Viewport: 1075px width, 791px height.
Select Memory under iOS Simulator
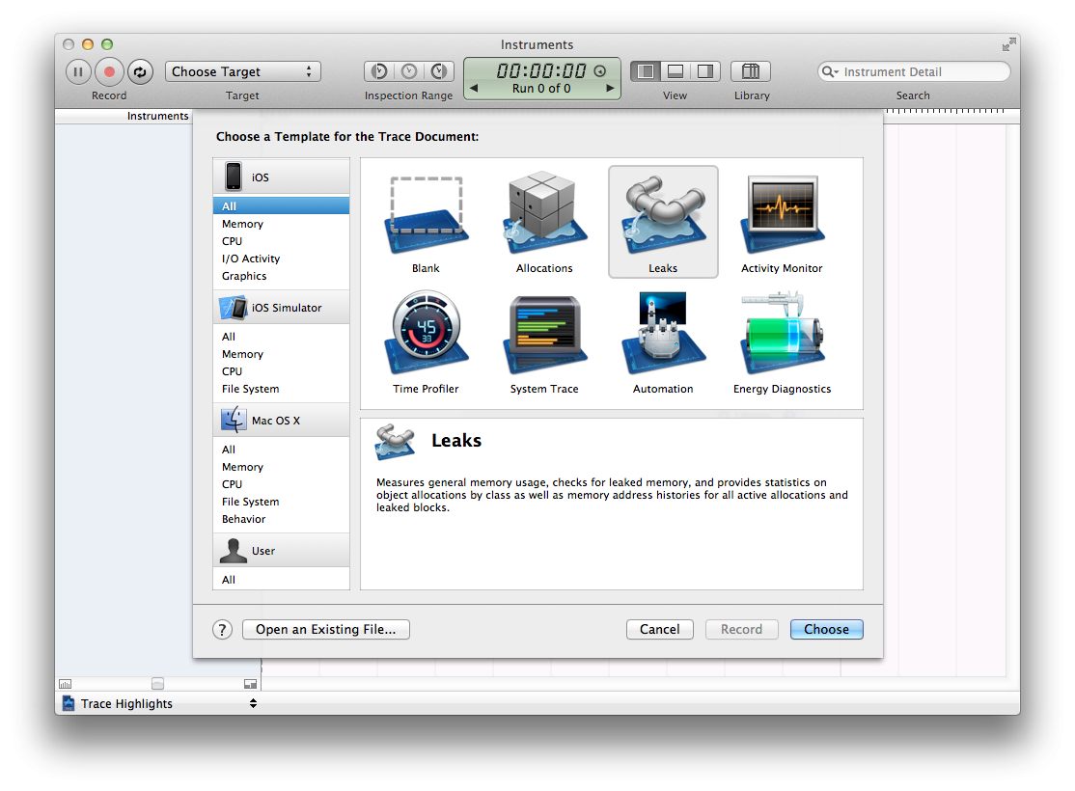click(x=281, y=354)
